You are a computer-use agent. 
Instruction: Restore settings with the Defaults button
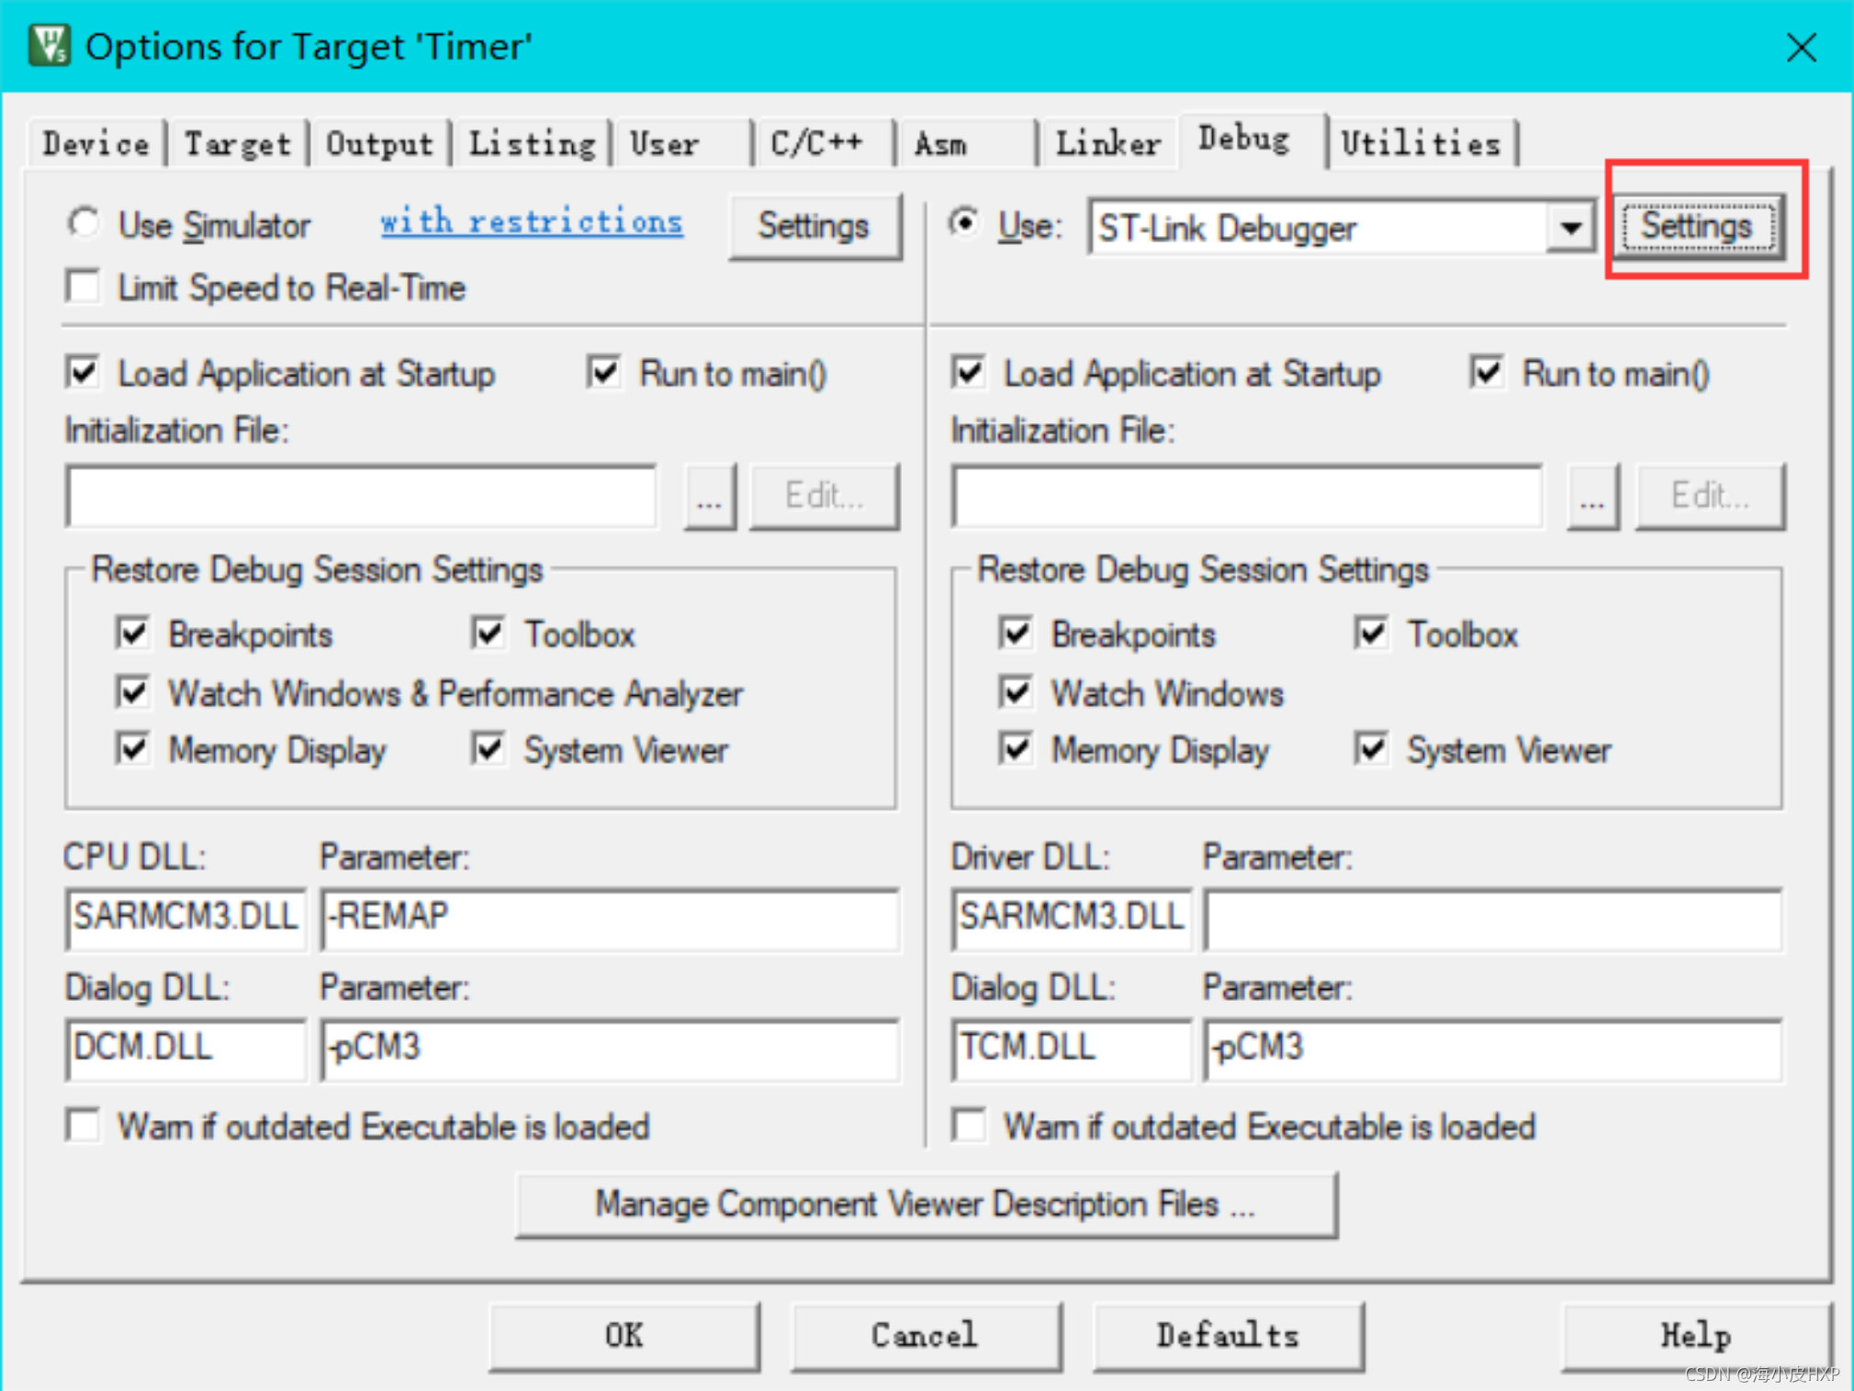pyautogui.click(x=1228, y=1335)
